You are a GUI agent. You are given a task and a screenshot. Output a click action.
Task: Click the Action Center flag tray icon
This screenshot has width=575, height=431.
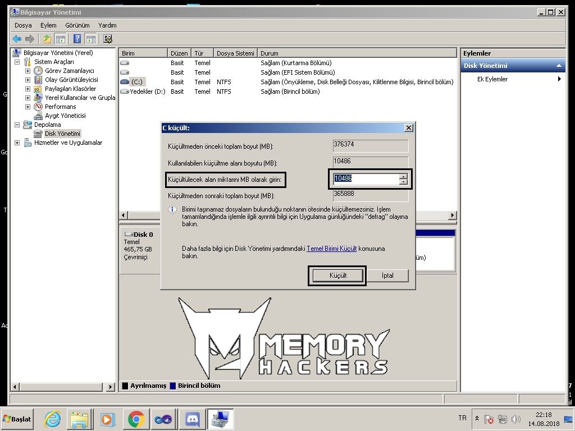click(x=489, y=419)
